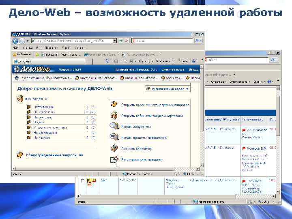
Task: Click the folder icon beside На контроле
Action: [x=29, y=117]
